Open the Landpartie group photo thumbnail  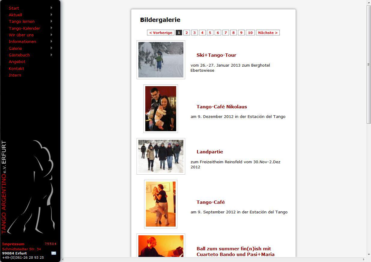pyautogui.click(x=161, y=156)
